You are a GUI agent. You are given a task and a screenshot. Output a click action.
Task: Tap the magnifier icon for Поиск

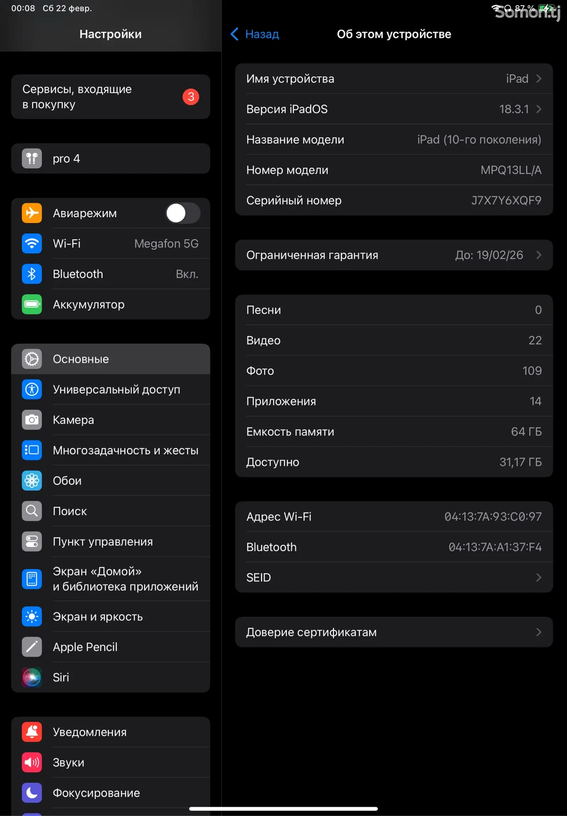click(32, 511)
